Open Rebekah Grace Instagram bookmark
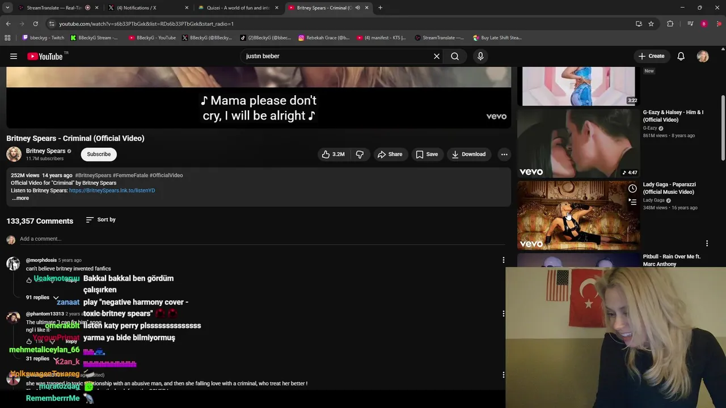Screen dimensions: 726x408 (x=324, y=38)
